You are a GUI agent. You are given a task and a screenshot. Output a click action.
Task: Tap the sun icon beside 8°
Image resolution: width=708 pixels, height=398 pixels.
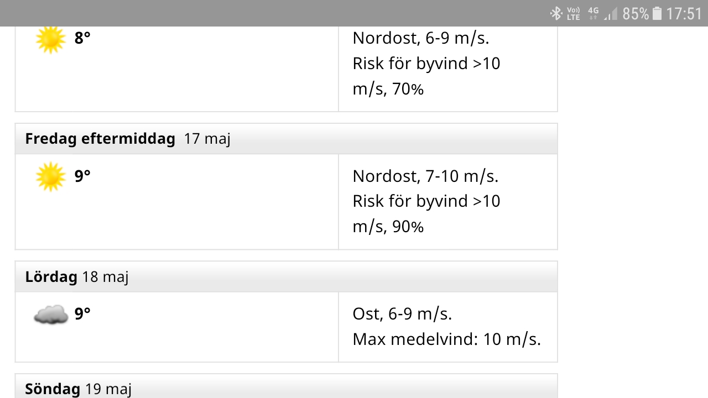click(50, 40)
